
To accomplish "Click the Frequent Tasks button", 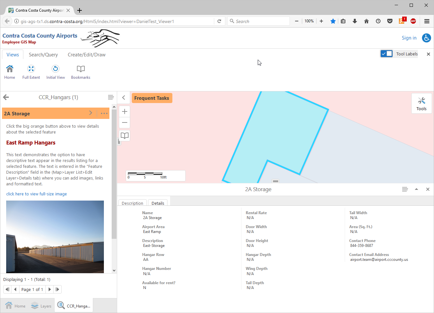I will tap(152, 98).
